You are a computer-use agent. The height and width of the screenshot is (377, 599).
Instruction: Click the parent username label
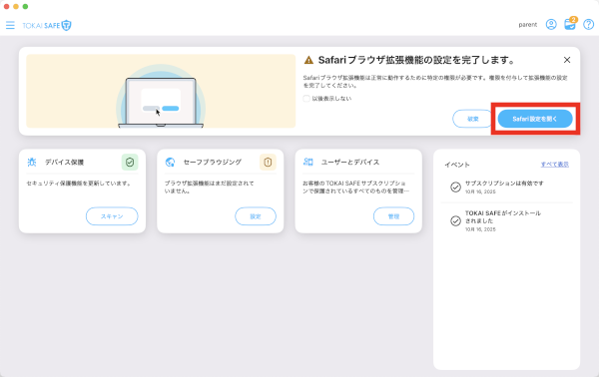click(x=527, y=25)
